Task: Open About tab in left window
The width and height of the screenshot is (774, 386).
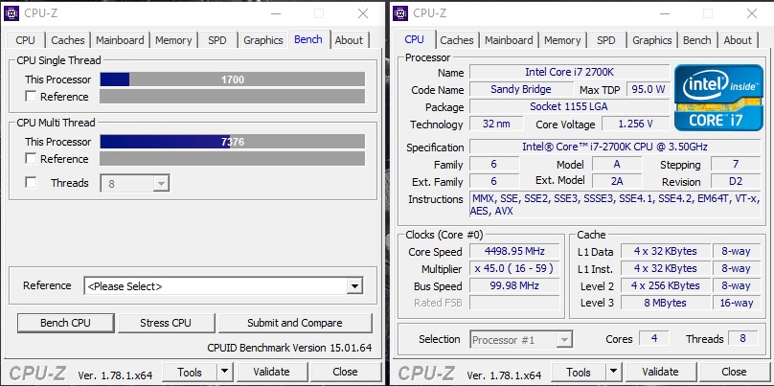Action: [349, 40]
